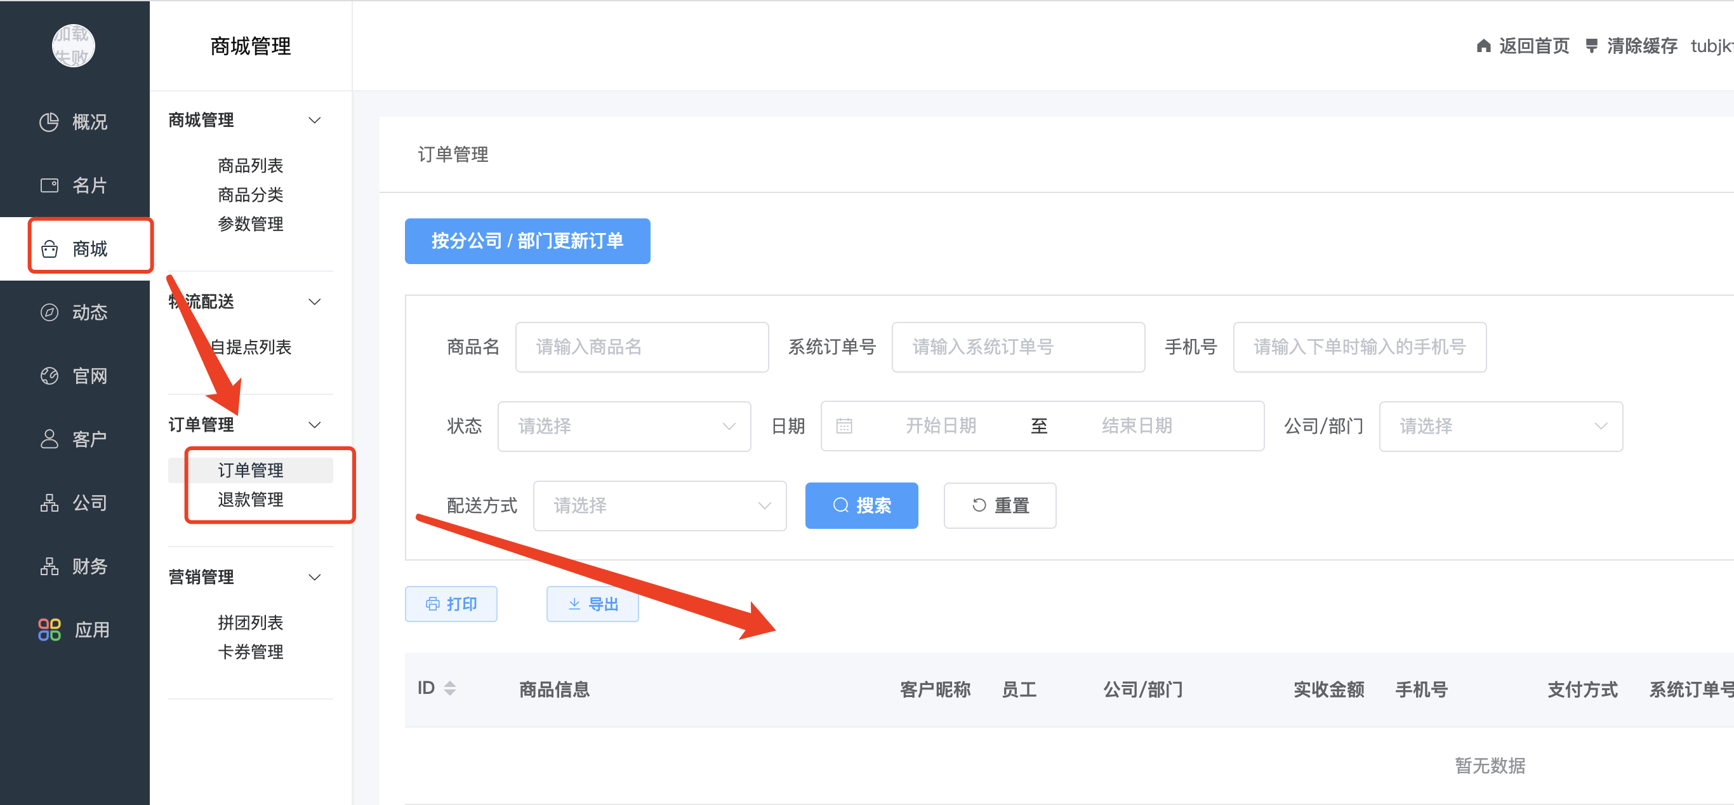Focus the 商品名 input field

(x=642, y=347)
